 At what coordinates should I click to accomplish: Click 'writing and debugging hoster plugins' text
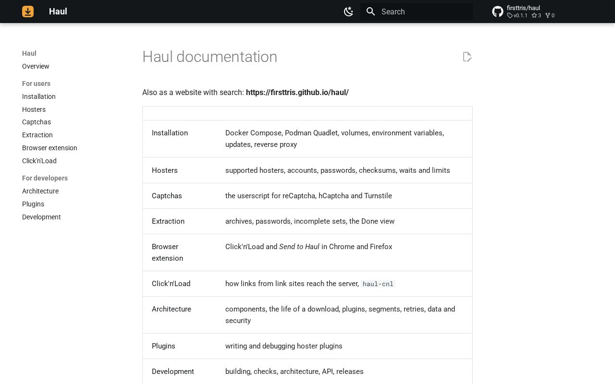click(x=284, y=346)
